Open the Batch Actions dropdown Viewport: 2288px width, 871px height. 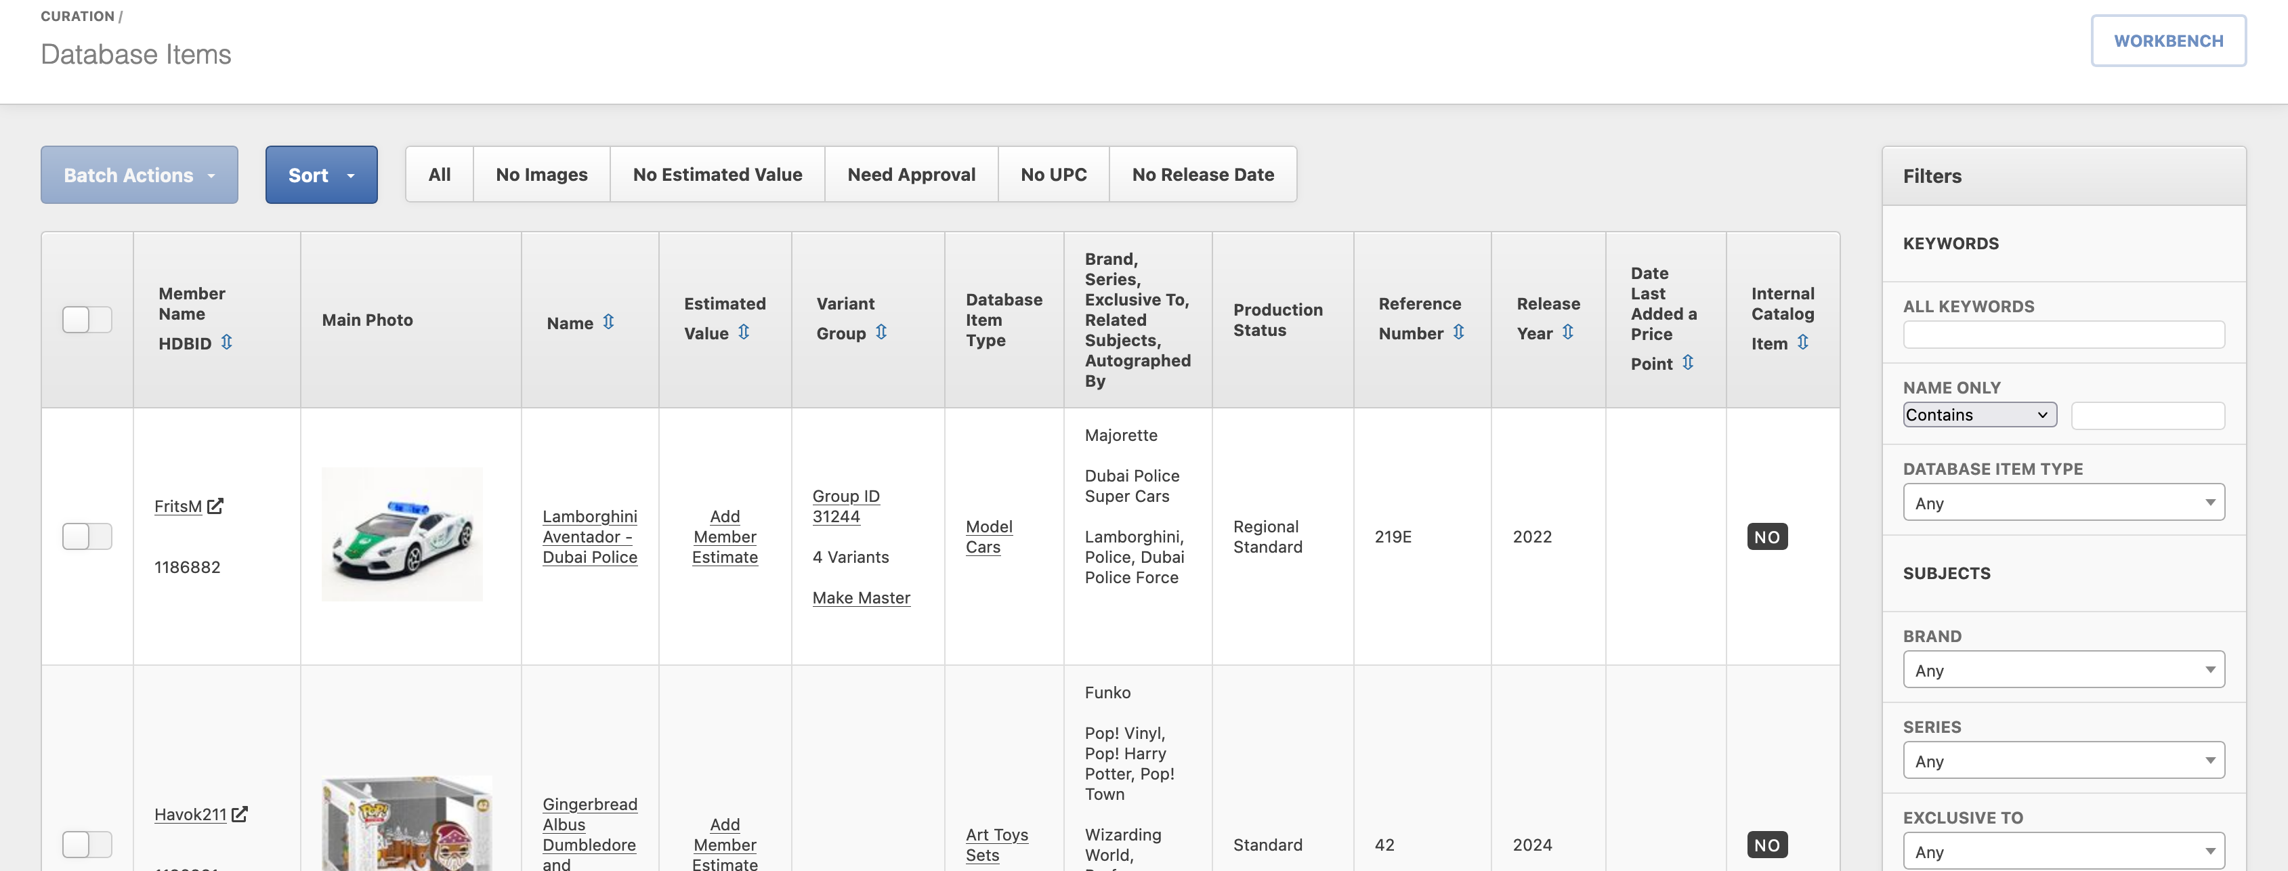(x=140, y=175)
